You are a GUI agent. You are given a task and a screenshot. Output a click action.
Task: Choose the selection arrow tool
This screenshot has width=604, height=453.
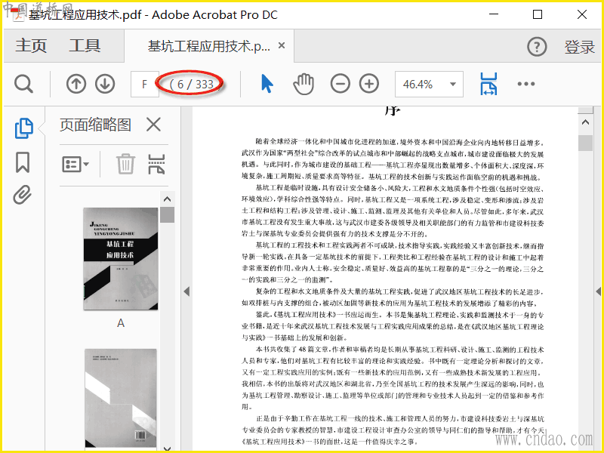(x=267, y=84)
